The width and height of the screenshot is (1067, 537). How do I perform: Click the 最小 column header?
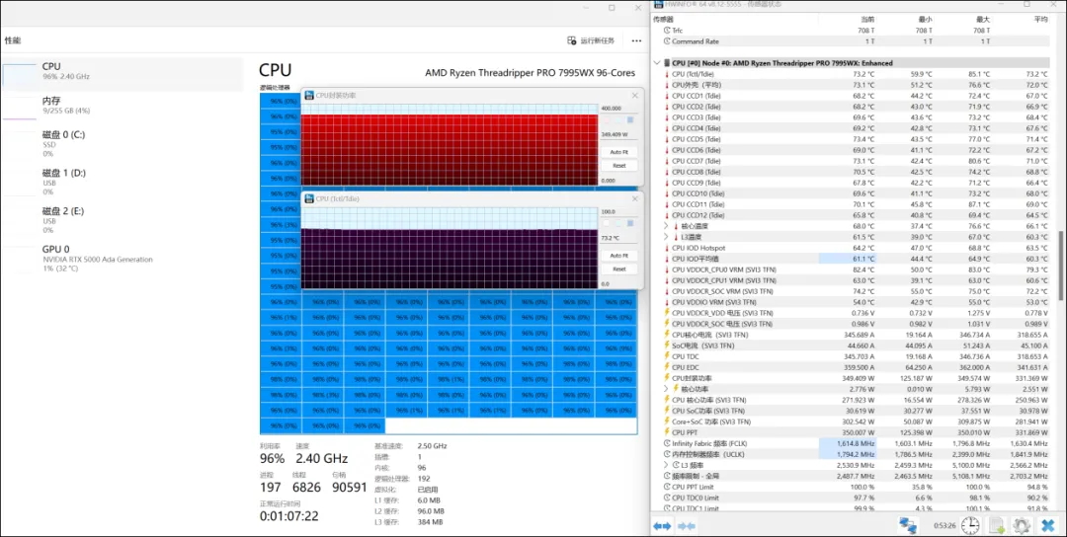click(925, 20)
